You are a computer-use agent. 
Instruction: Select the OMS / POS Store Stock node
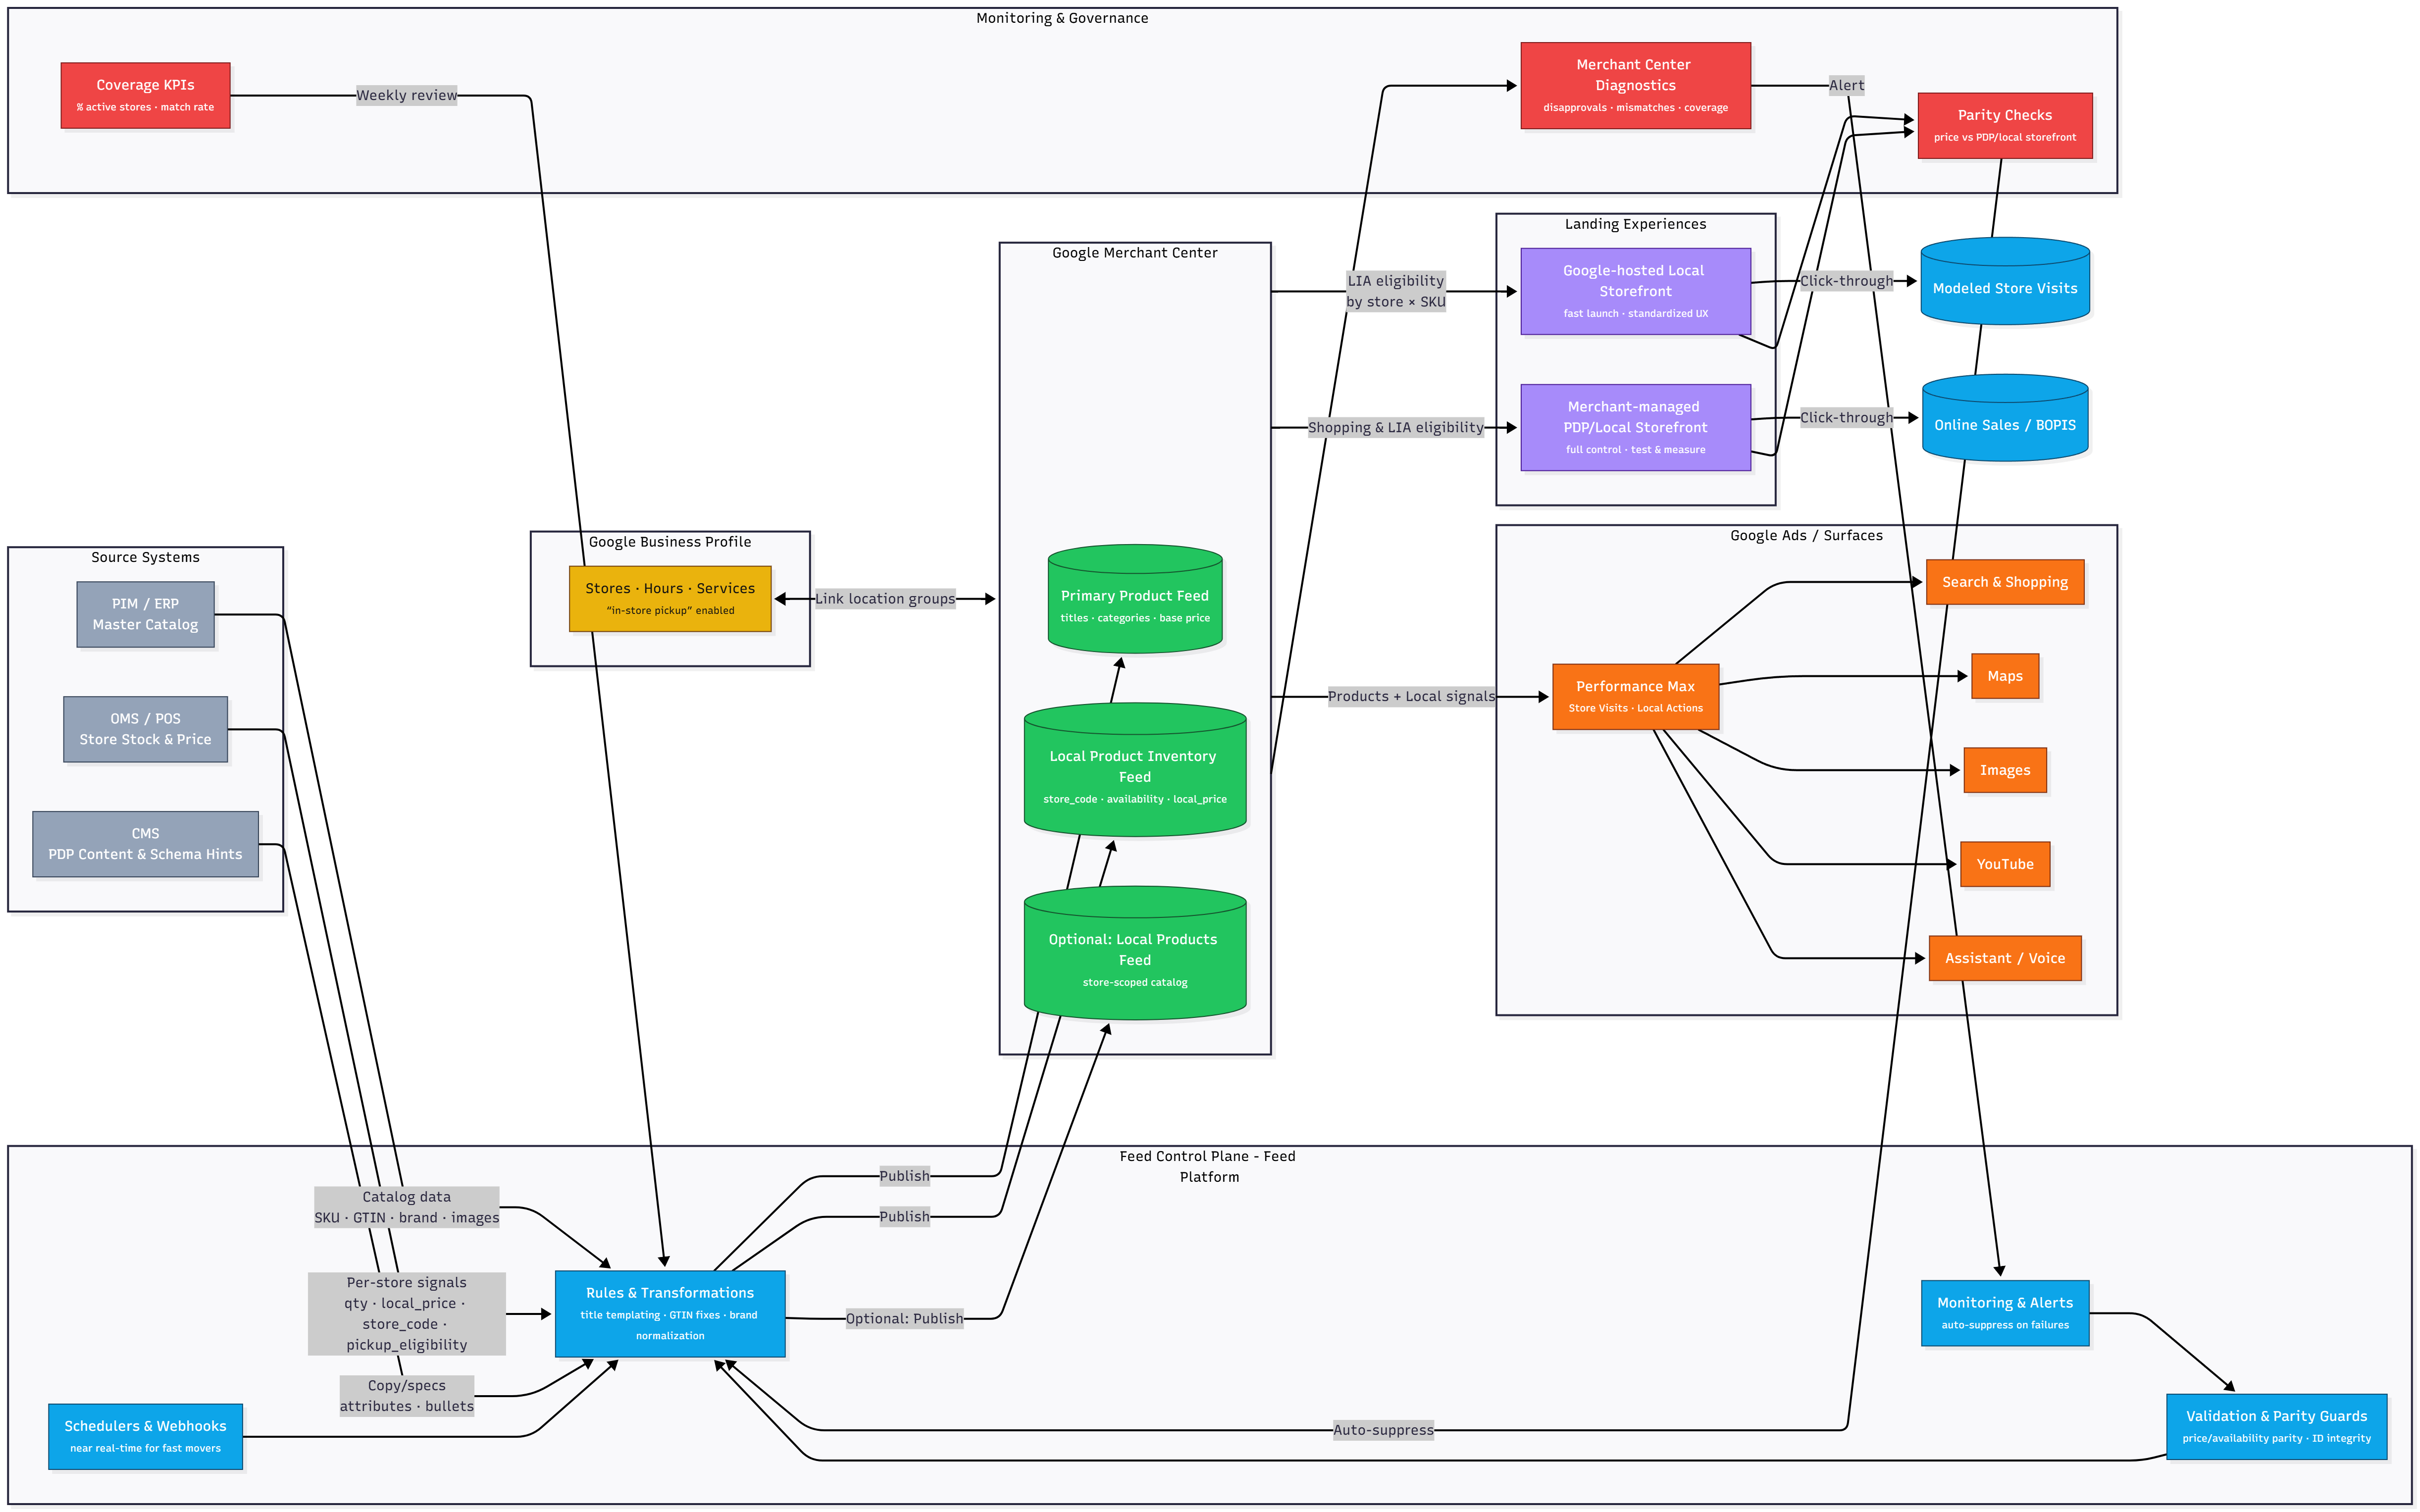(x=145, y=729)
